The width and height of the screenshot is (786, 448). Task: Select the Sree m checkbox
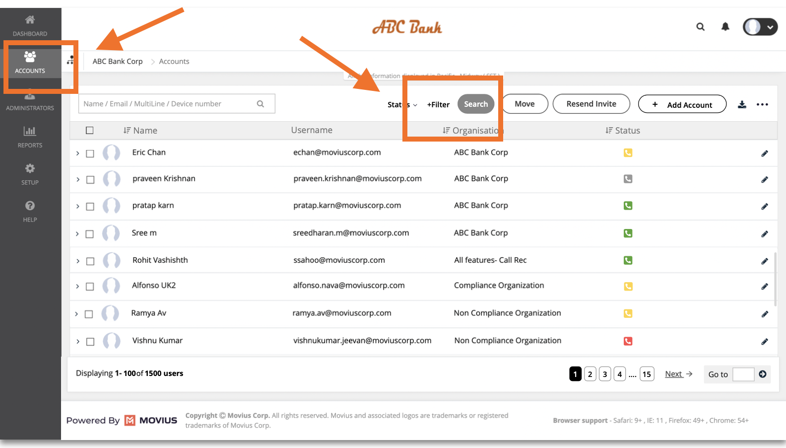point(89,234)
